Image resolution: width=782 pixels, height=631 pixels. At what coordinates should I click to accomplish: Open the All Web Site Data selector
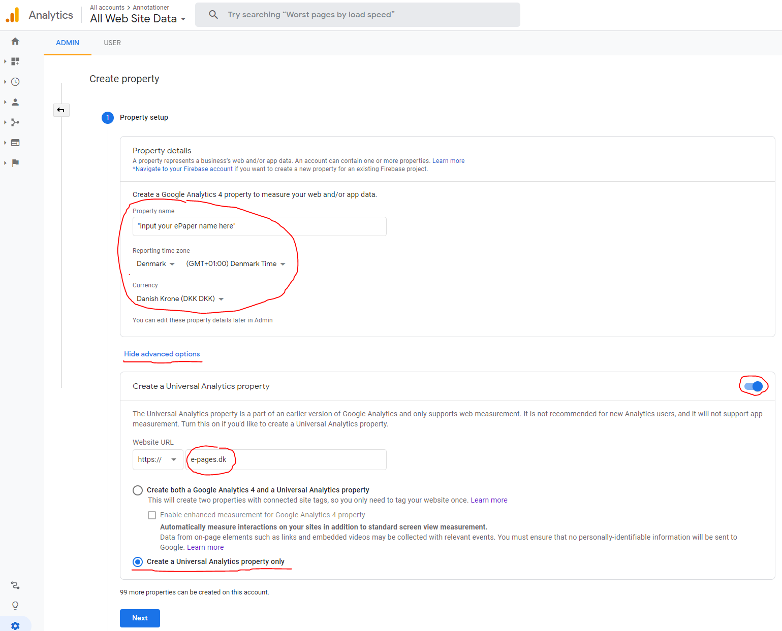(138, 19)
